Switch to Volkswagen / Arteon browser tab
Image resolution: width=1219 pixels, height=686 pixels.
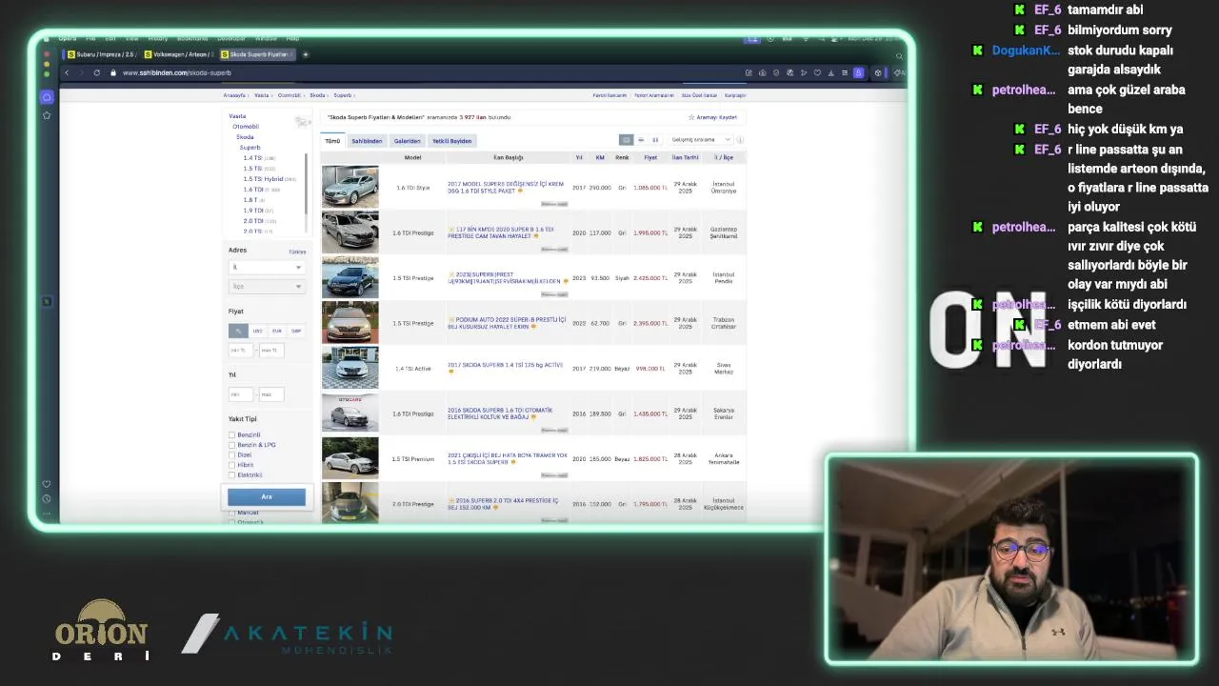(x=178, y=54)
